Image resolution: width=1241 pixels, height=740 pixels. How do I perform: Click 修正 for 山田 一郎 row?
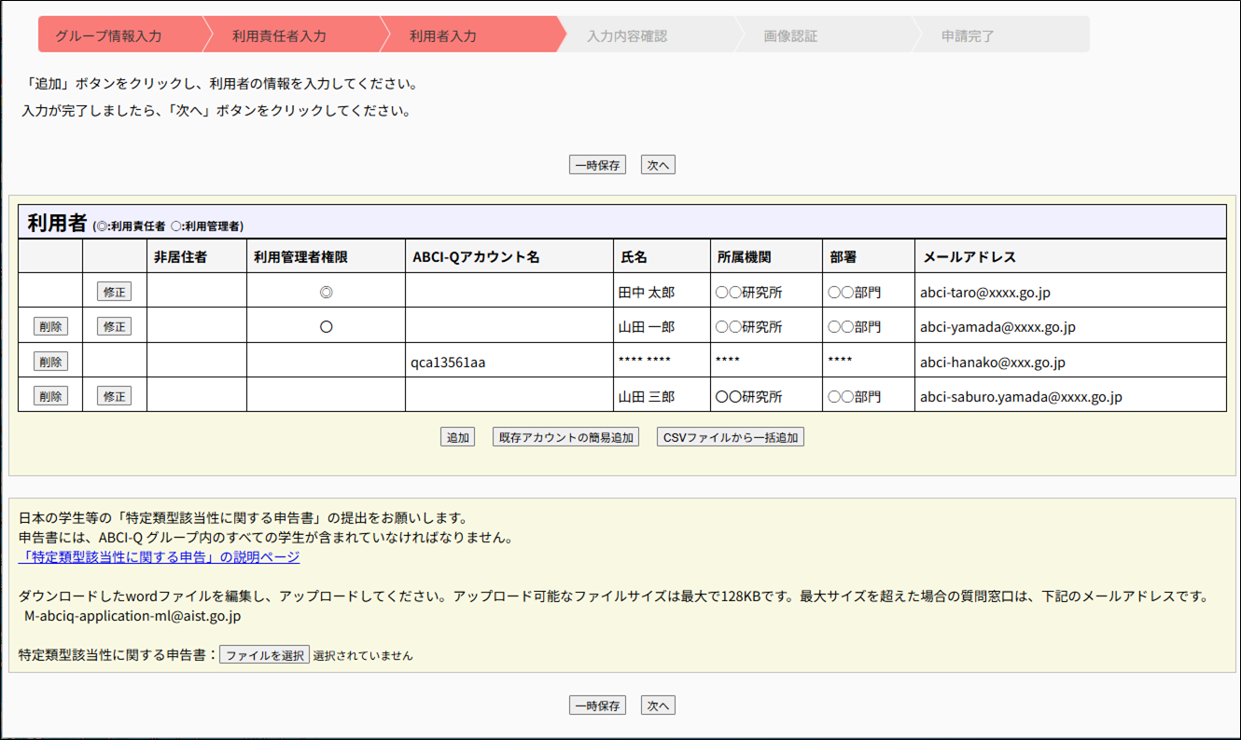tap(114, 326)
